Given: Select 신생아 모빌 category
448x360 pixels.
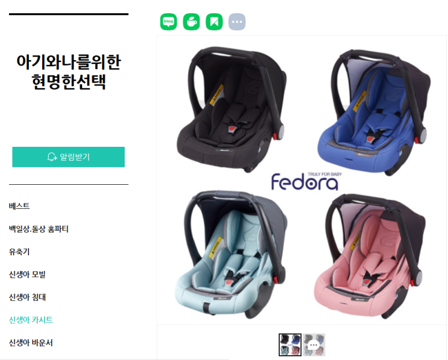Looking at the screenshot, I should point(27,275).
